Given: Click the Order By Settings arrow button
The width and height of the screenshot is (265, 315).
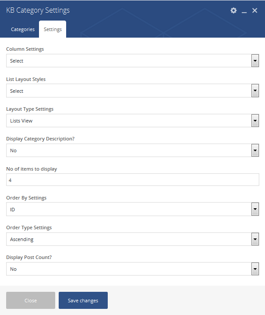Looking at the screenshot, I should [255, 209].
